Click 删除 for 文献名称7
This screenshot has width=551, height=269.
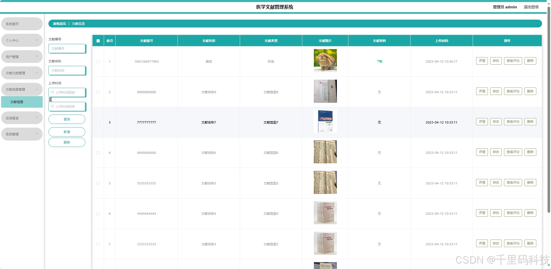(530, 122)
